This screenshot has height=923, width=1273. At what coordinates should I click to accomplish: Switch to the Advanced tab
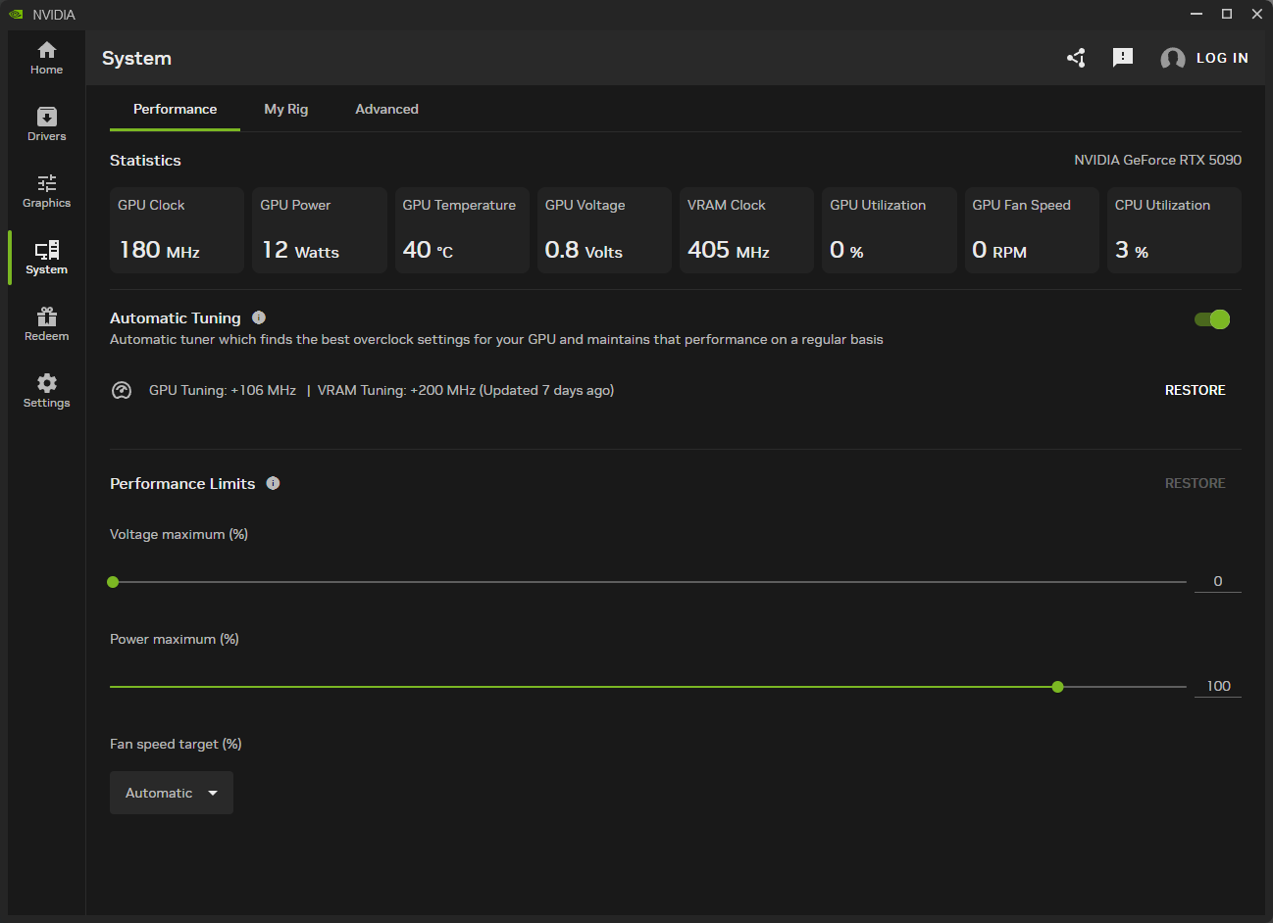click(386, 109)
